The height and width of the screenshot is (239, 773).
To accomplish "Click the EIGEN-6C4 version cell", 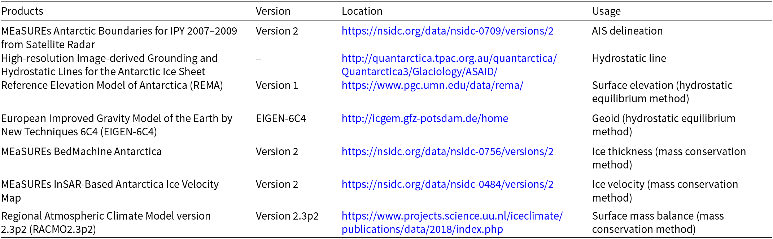I will pos(281,118).
